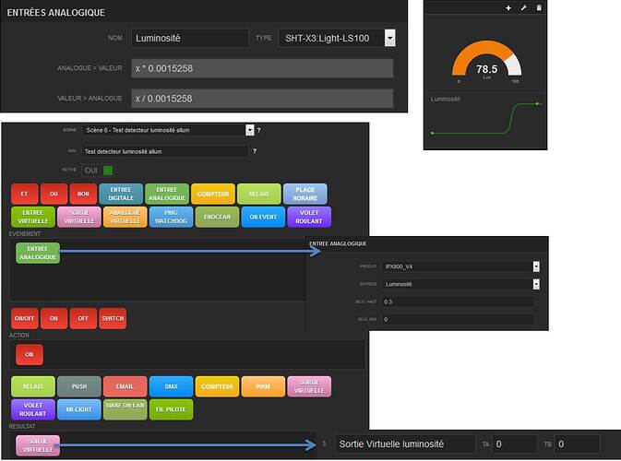
Task: Click the plus icon on the widget
Action: pos(508,8)
